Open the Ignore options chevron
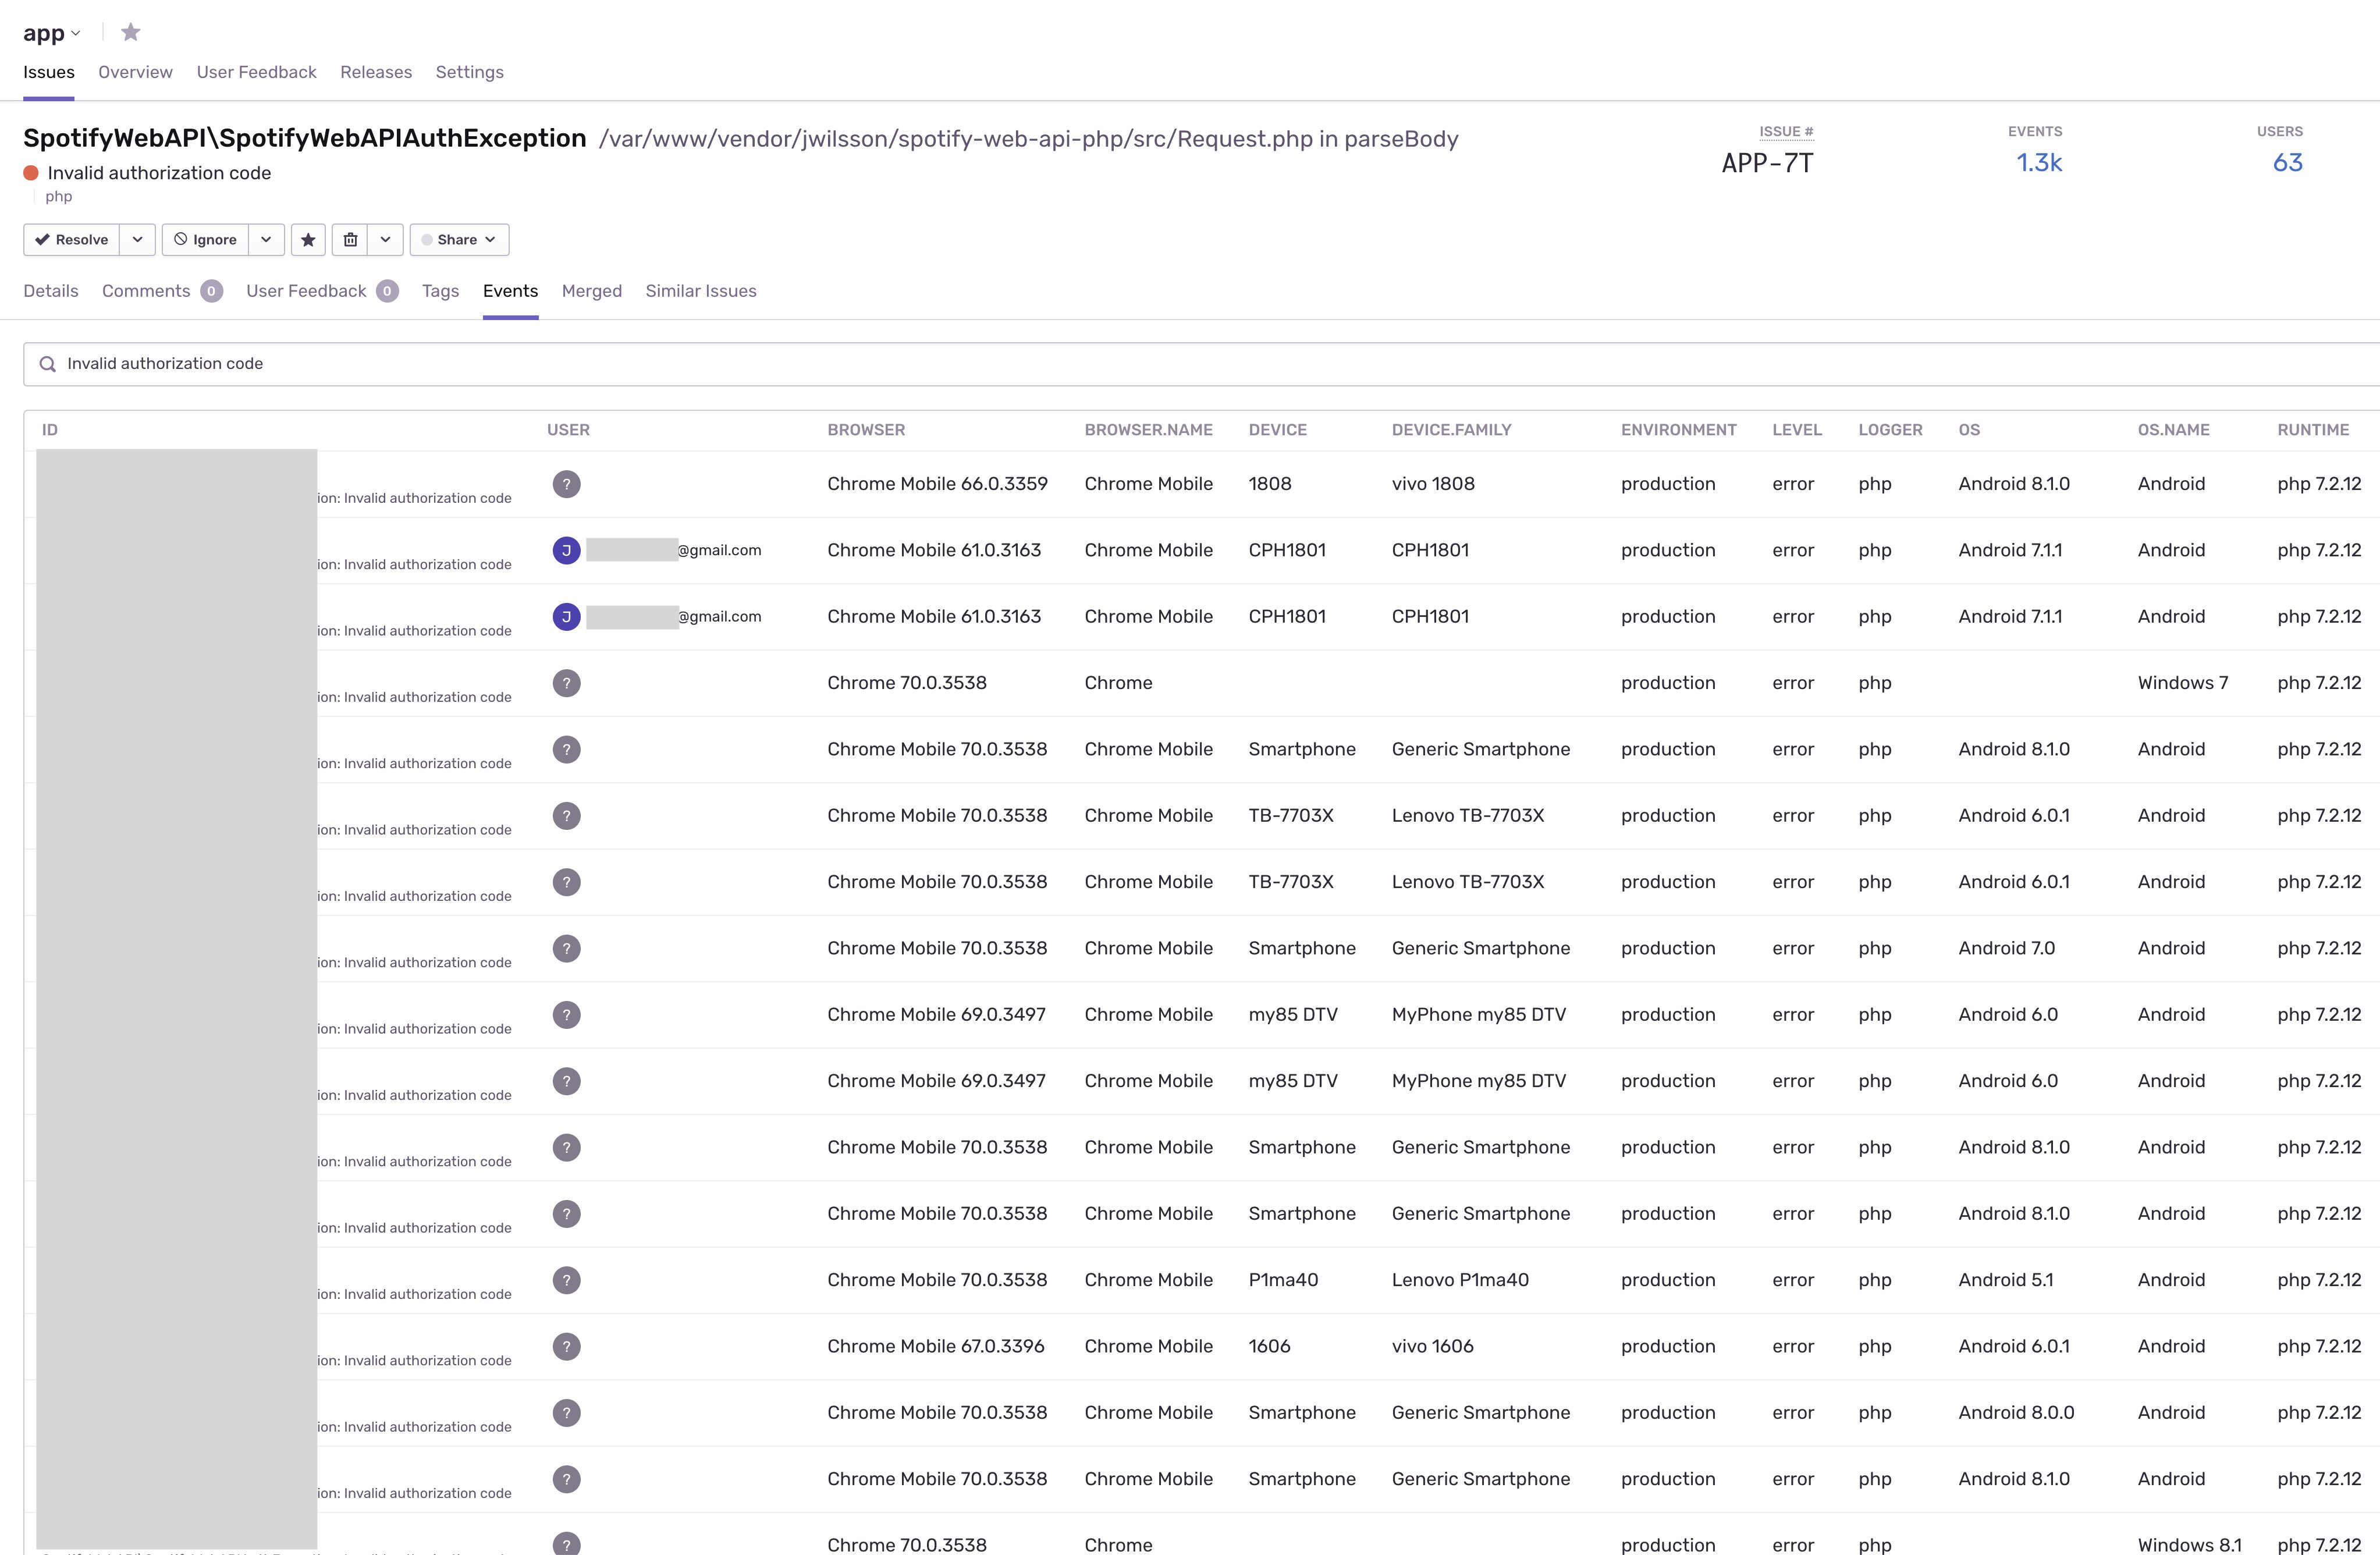The image size is (2380, 1555). click(x=266, y=239)
